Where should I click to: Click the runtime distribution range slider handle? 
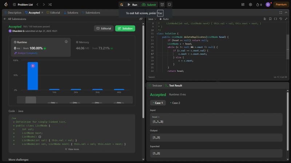[x=31, y=100]
